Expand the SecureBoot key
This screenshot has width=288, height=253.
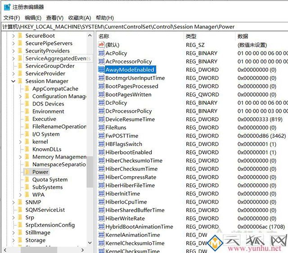click(13, 36)
